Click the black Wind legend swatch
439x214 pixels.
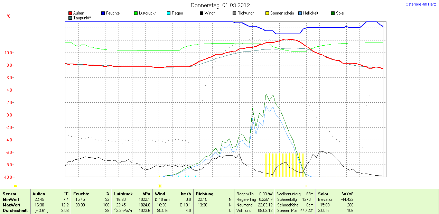pos(202,13)
